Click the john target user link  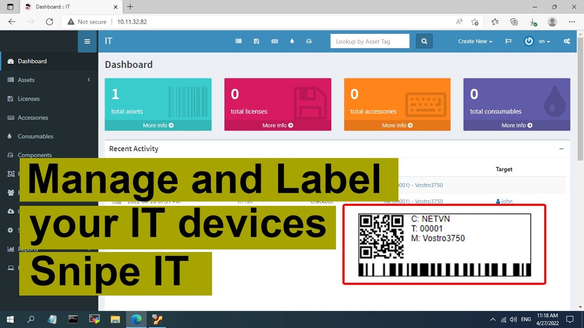504,201
